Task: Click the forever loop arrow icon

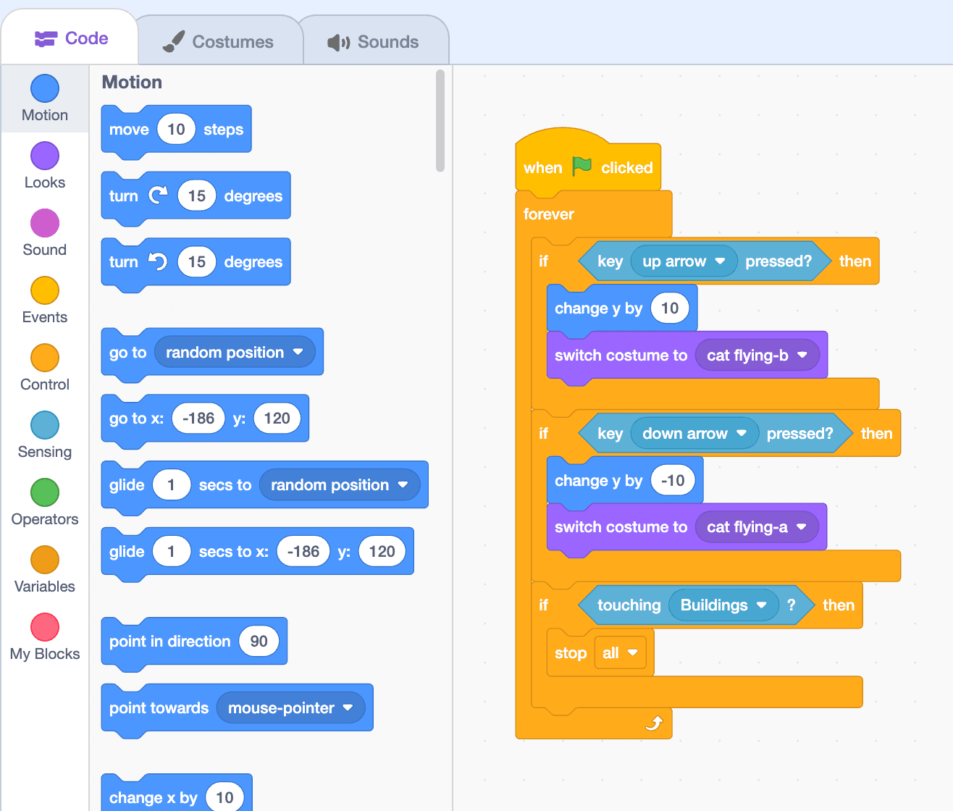Action: [654, 723]
